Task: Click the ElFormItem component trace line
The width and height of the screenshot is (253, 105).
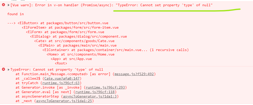Action: (x=70, y=27)
